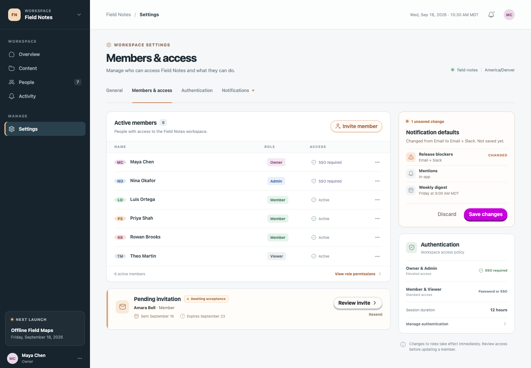The width and height of the screenshot is (531, 368).
Task: Click the "America/Denver" timezone text
Action: pos(500,70)
